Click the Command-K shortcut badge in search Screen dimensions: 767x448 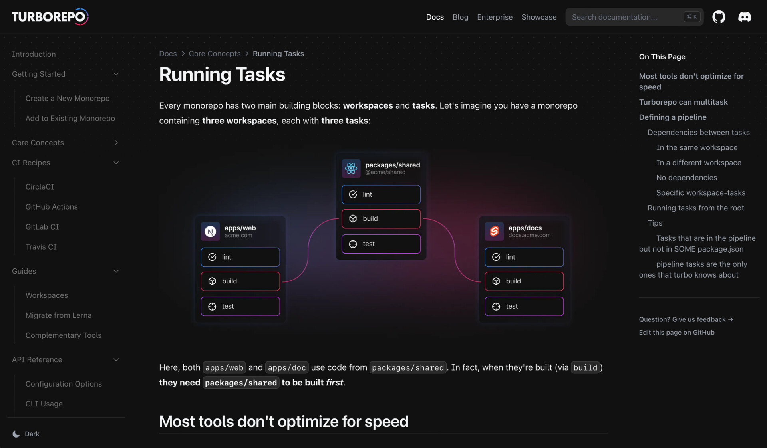[692, 17]
